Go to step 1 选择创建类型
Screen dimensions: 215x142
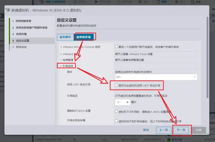click(23, 21)
